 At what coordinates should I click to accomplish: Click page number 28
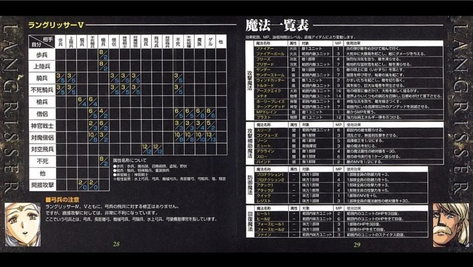116,244
